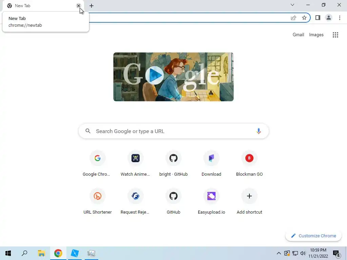
Task: Open Images link
Action: [316, 35]
